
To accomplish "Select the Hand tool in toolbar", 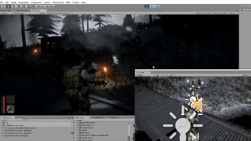I will (x=4, y=6).
